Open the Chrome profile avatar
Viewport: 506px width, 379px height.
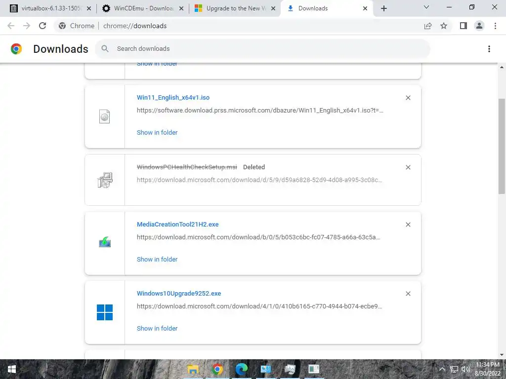479,26
